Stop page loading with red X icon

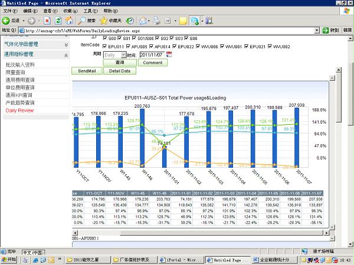coord(47,21)
